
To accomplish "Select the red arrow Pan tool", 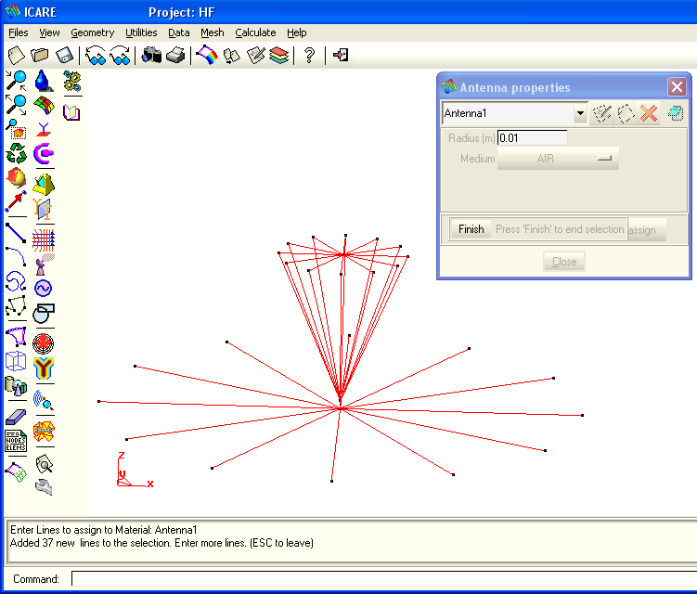I will click(16, 201).
